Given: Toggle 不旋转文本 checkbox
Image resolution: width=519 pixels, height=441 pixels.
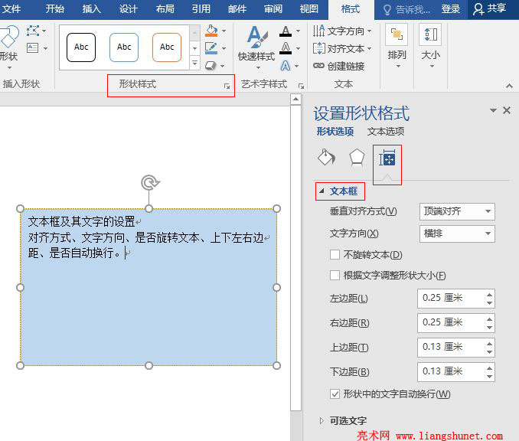Looking at the screenshot, I should pyautogui.click(x=335, y=255).
